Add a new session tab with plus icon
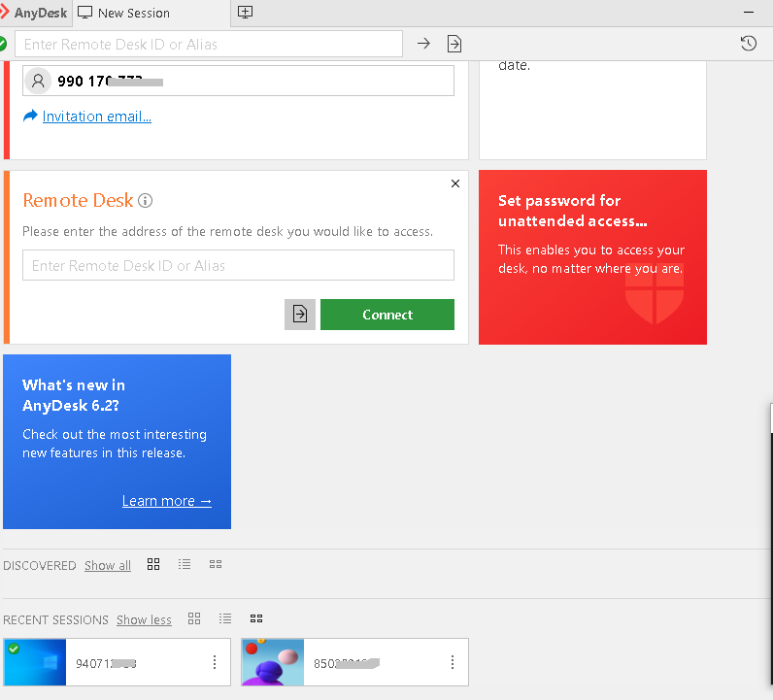 pyautogui.click(x=245, y=13)
